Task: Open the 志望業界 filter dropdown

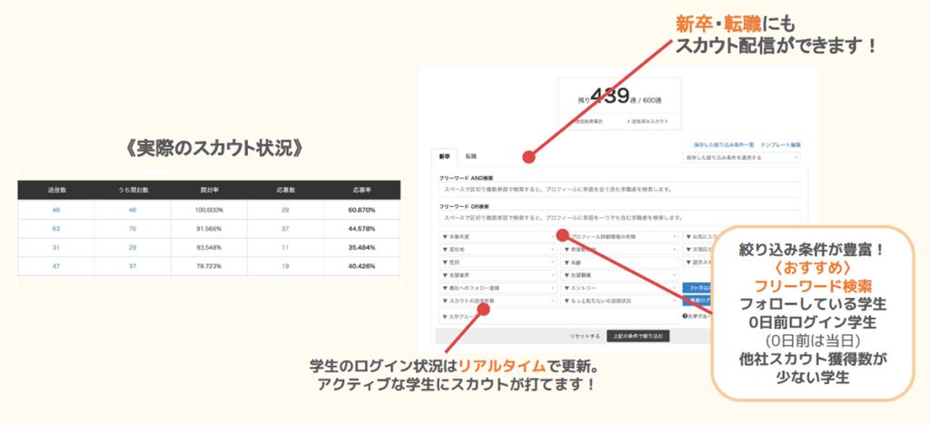Action: click(496, 274)
